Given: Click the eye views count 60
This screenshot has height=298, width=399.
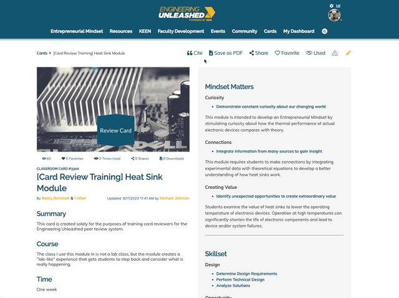Looking at the screenshot, I should click(x=47, y=158).
